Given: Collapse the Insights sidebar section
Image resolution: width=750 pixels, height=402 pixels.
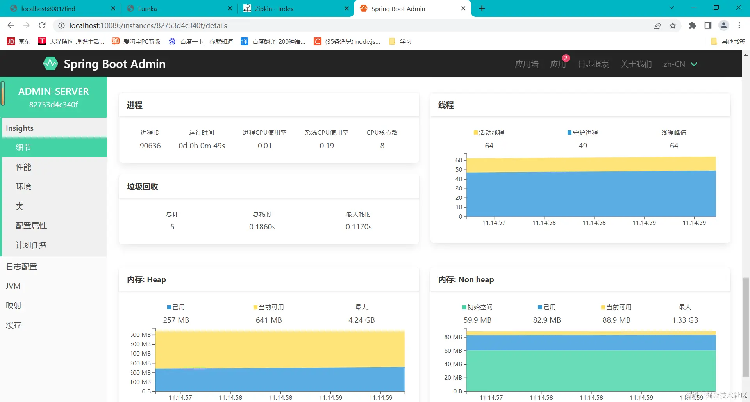Looking at the screenshot, I should pyautogui.click(x=54, y=128).
